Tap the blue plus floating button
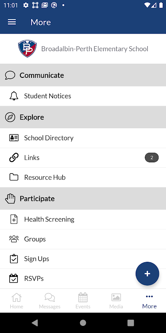Viewport: 166px width, 333px height. tap(147, 273)
